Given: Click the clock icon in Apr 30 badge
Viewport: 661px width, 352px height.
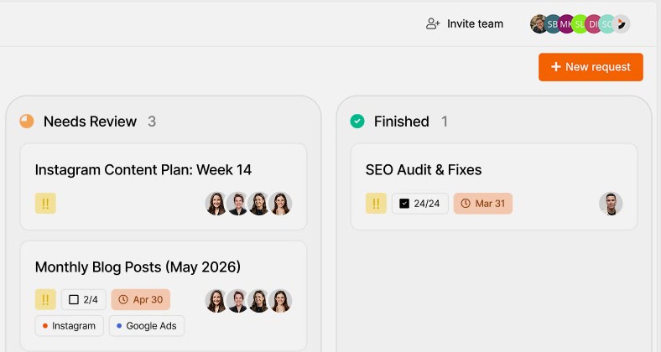Looking at the screenshot, I should pos(123,299).
